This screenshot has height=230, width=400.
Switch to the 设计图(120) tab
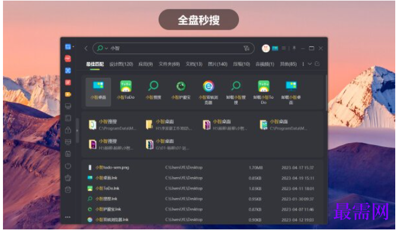(121, 64)
